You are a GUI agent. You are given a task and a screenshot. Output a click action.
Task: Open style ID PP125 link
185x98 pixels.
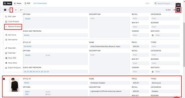[x=27, y=83]
